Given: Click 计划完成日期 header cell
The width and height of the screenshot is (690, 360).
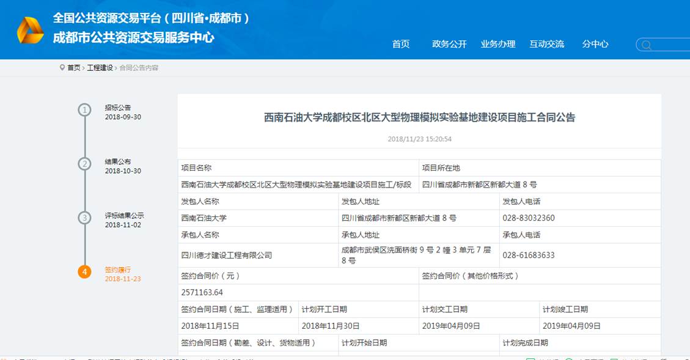Looking at the screenshot, I should tap(581, 343).
